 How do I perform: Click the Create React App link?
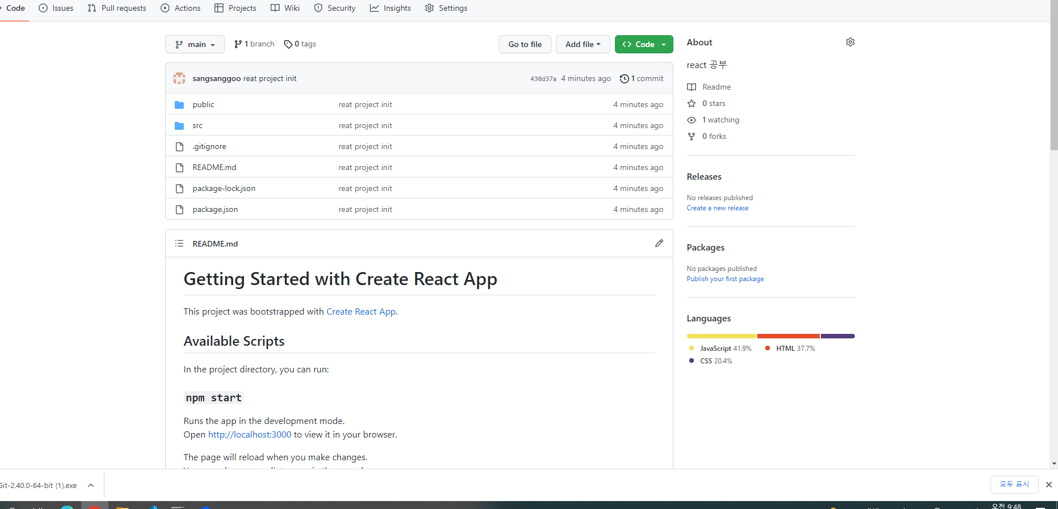[x=361, y=312]
